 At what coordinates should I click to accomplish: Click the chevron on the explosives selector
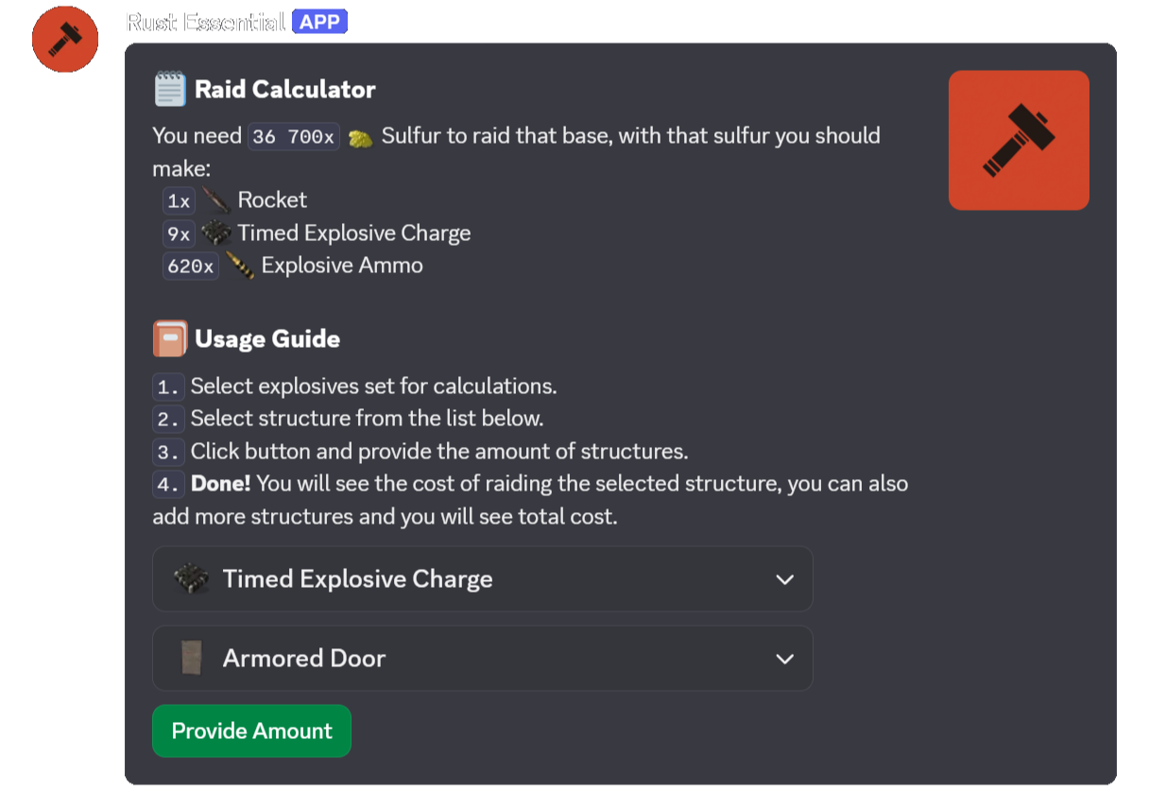pyautogui.click(x=785, y=578)
